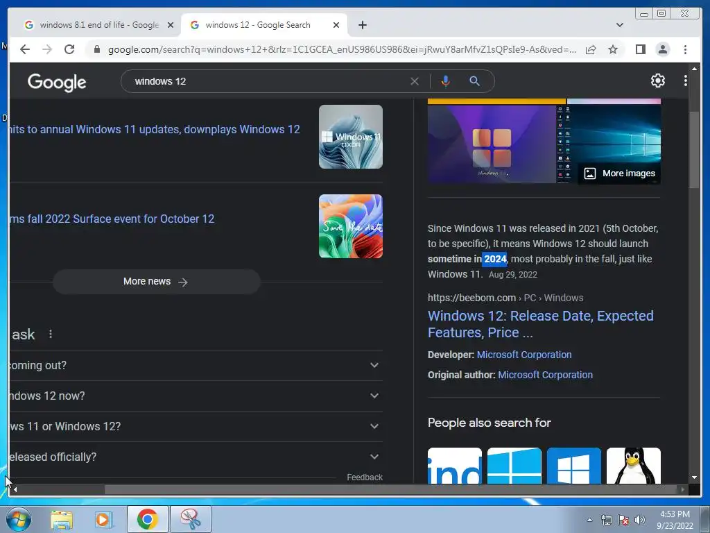Click the 'More images' button
The image size is (710, 533).
tap(619, 173)
